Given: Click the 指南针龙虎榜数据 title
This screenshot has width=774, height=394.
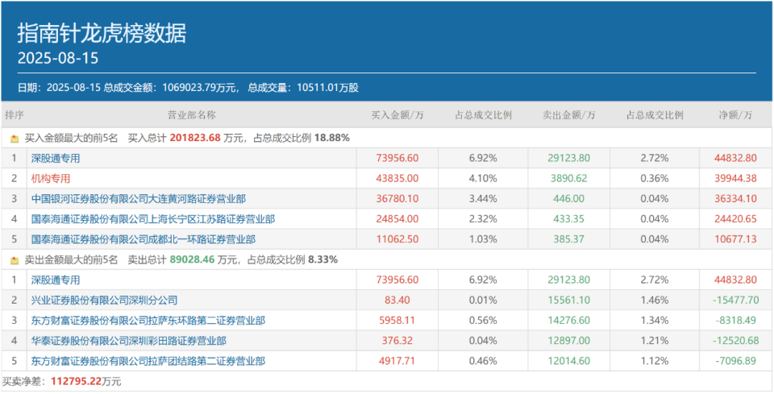Looking at the screenshot, I should click(102, 33).
